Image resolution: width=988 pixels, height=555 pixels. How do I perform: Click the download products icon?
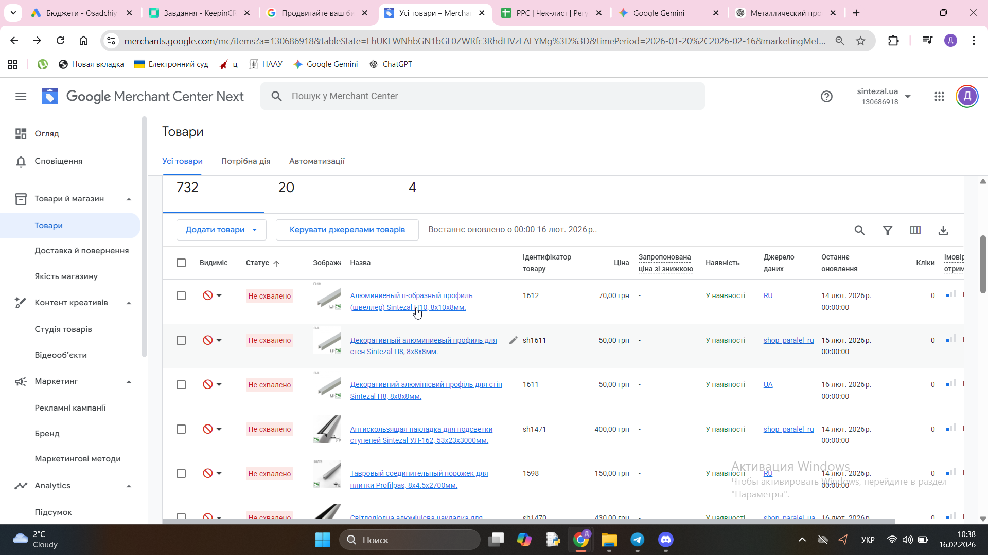(x=943, y=230)
